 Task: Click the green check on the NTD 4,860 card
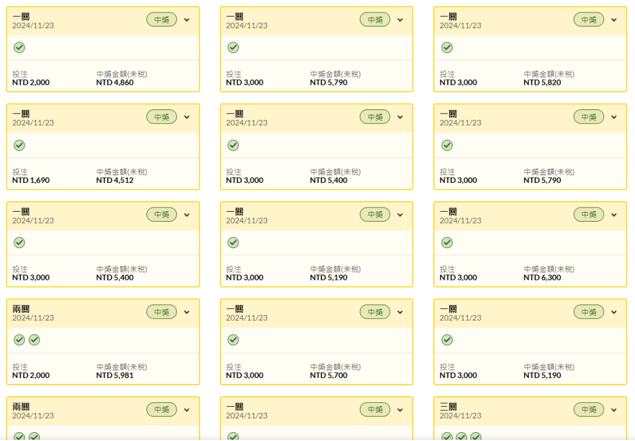19,48
